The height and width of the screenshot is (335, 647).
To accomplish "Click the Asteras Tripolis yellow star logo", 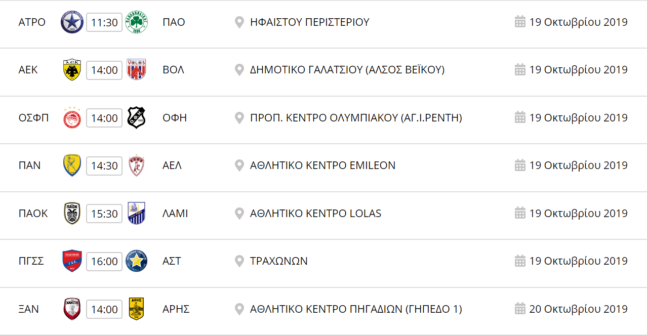I will coord(137,261).
